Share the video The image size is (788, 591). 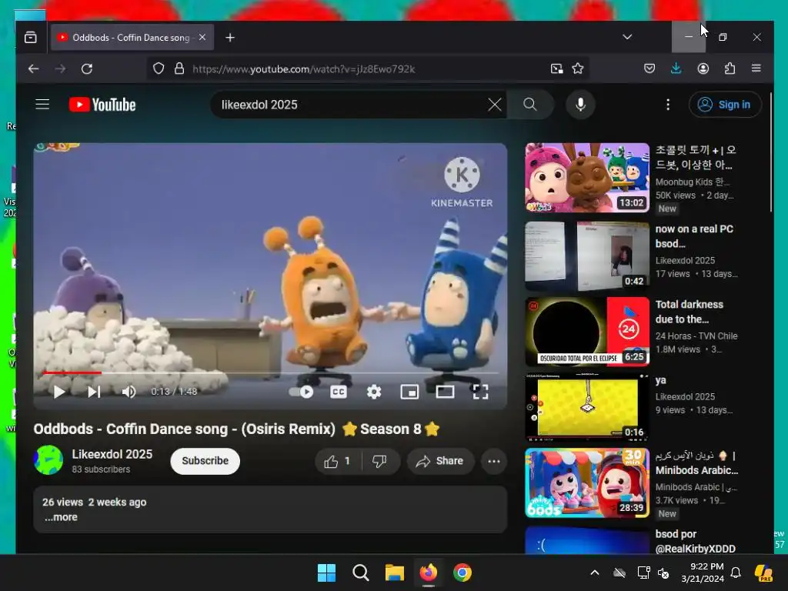(x=440, y=462)
